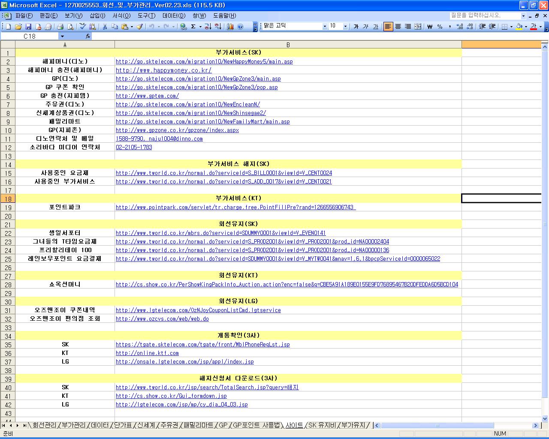Toggle bold formatting
The height and width of the screenshot is (439, 549).
pos(356,27)
